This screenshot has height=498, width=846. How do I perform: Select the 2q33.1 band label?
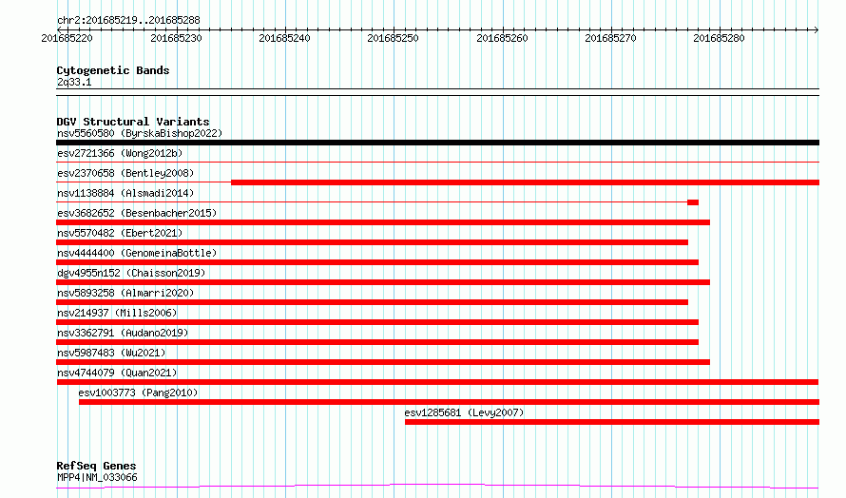point(74,82)
